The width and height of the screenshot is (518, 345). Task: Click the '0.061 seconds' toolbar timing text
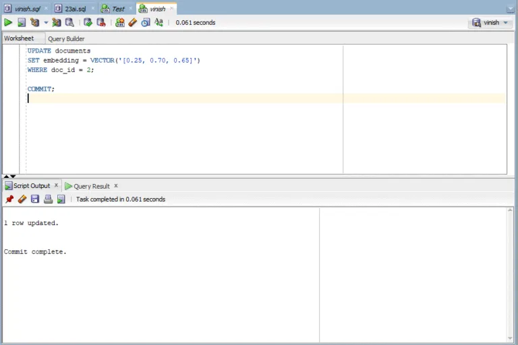[x=196, y=22]
